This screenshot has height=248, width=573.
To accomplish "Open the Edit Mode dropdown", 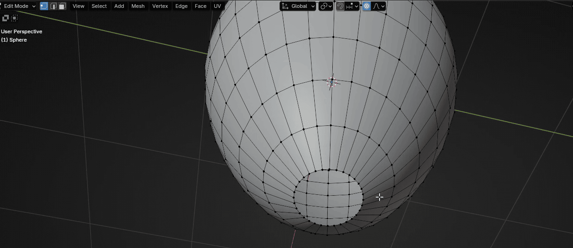I will 19,6.
